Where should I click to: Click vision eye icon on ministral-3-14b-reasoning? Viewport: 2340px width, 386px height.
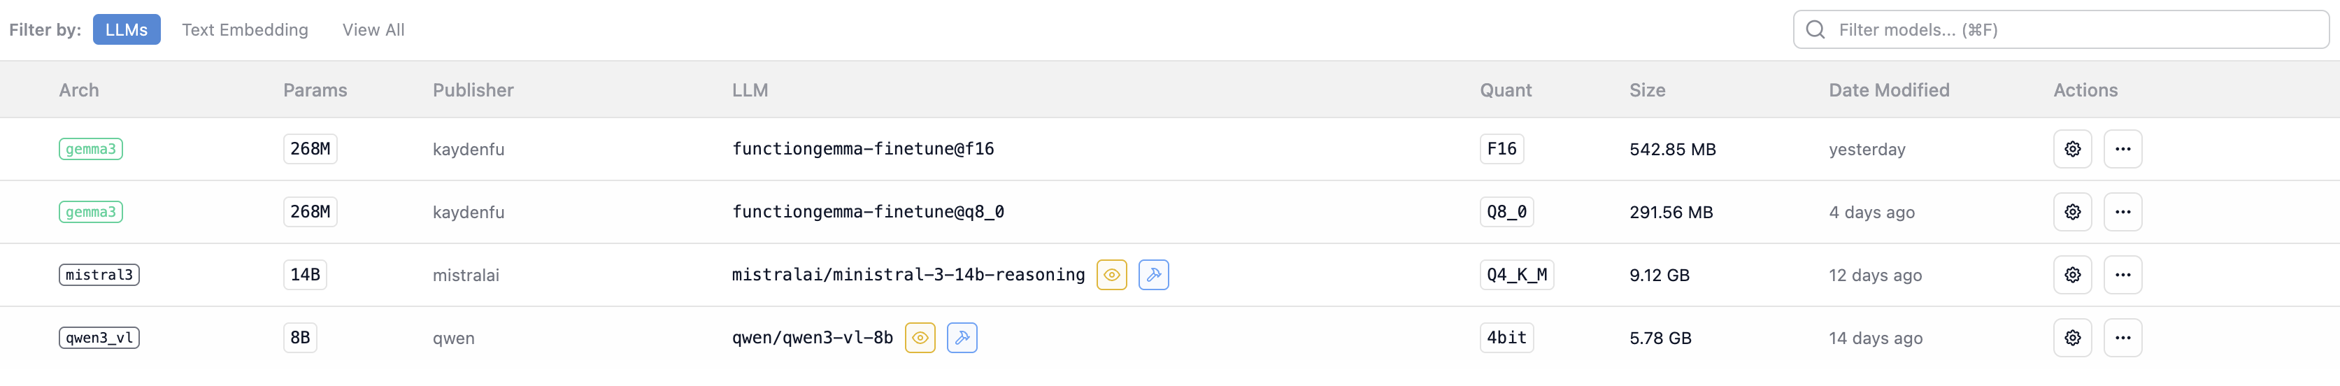pyautogui.click(x=1111, y=274)
